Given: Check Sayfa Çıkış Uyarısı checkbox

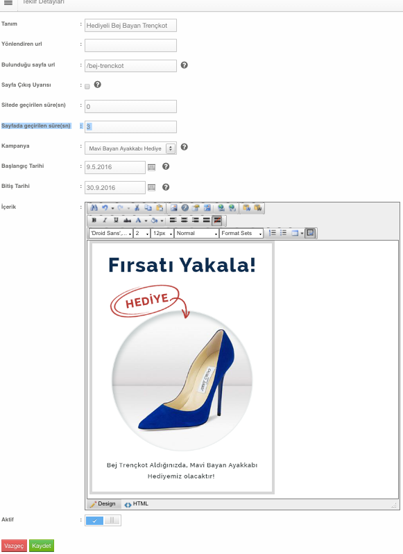Looking at the screenshot, I should (x=87, y=87).
